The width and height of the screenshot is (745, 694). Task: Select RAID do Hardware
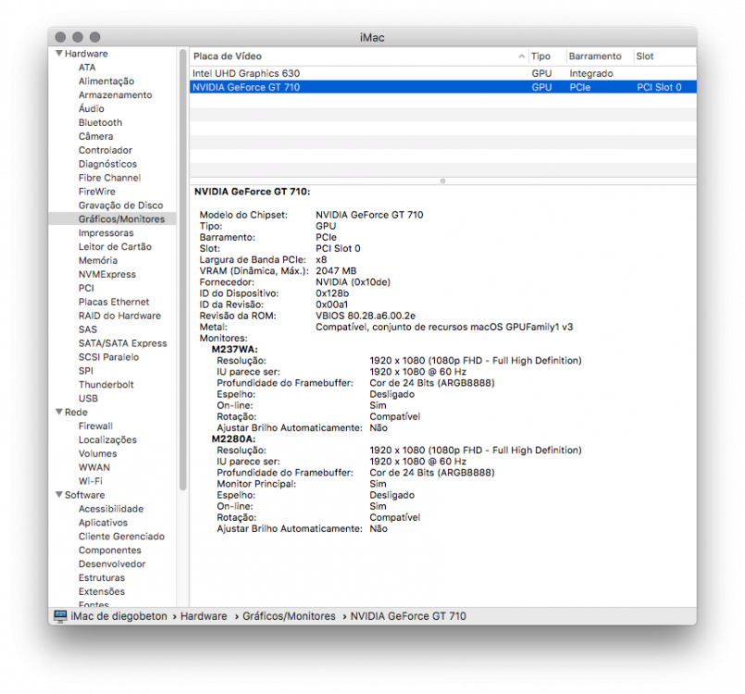tap(119, 316)
